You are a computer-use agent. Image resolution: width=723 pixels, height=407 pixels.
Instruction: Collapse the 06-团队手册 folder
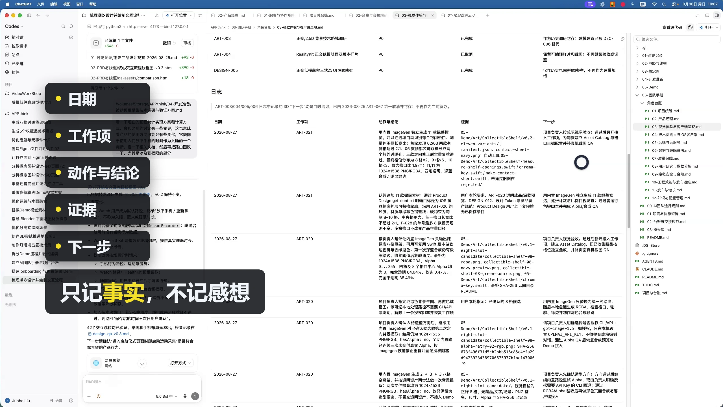(637, 95)
